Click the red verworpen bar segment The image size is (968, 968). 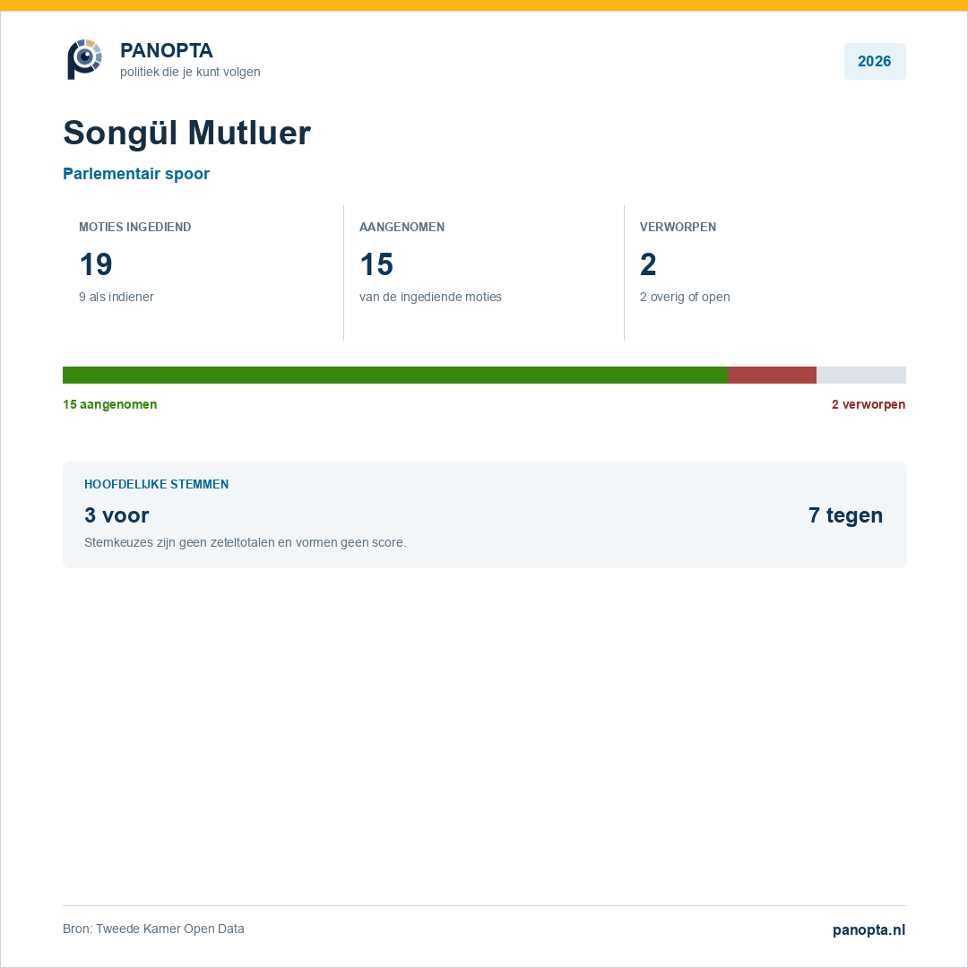point(773,375)
